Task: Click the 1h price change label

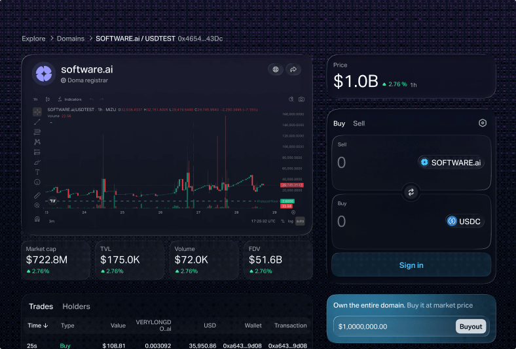Action: click(413, 85)
